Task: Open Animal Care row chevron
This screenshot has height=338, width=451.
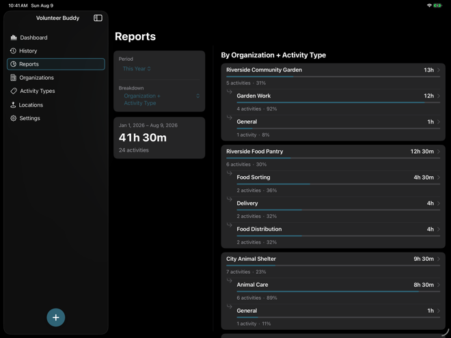Action: [439, 285]
